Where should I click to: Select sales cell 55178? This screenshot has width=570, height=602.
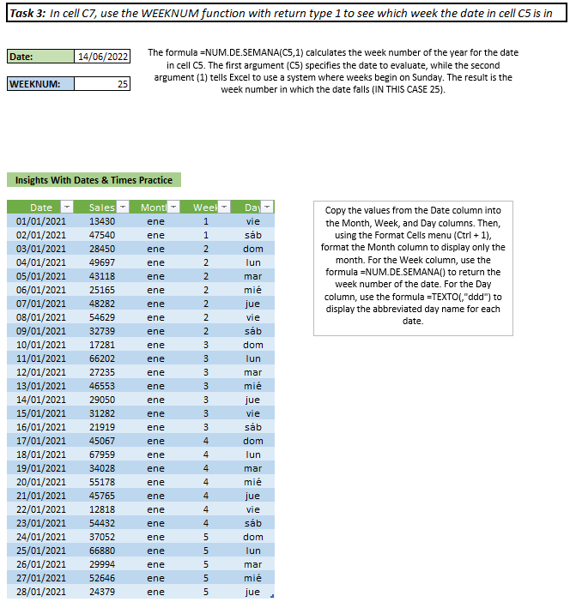101,482
